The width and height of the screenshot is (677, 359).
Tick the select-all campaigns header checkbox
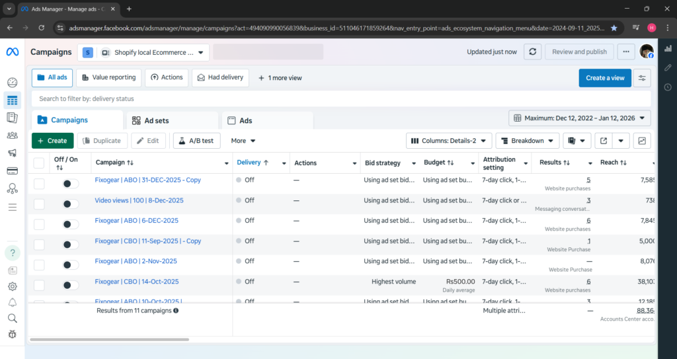39,163
